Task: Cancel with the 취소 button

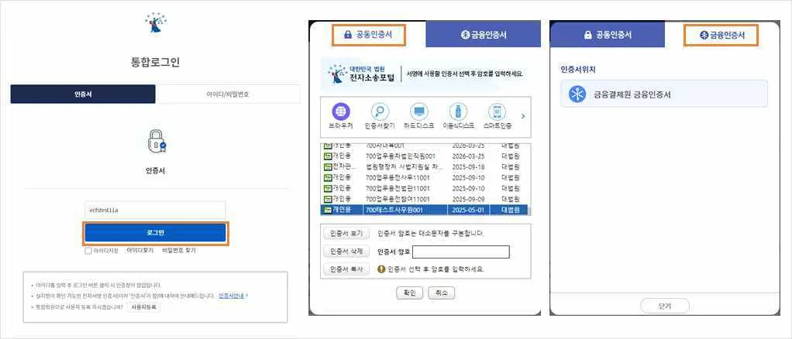Action: [x=442, y=293]
